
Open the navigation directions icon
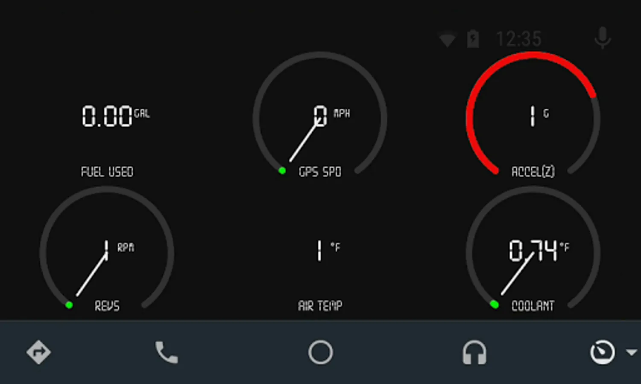38,352
